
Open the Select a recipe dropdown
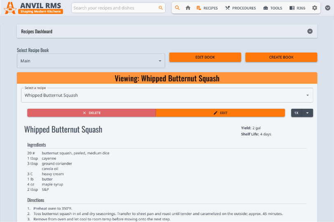[x=167, y=95]
